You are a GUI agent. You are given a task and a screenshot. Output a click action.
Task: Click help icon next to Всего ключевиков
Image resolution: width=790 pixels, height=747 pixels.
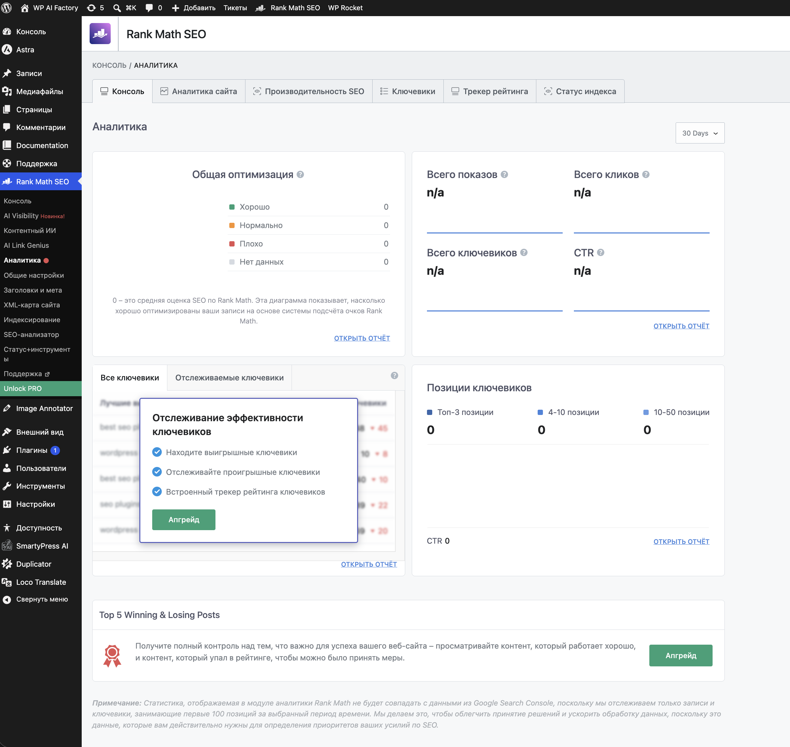click(524, 252)
